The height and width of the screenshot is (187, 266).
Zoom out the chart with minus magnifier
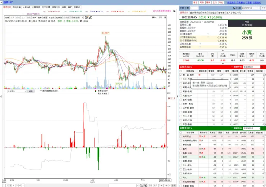[x=141, y=186]
